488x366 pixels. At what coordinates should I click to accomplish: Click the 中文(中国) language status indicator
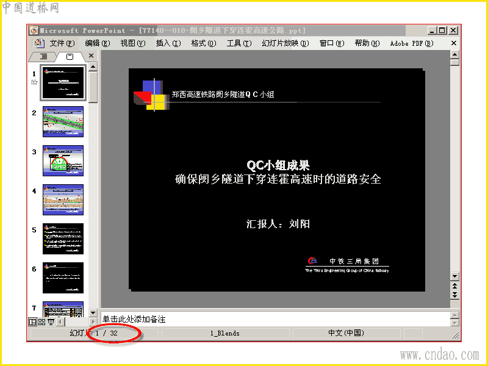pos(346,333)
